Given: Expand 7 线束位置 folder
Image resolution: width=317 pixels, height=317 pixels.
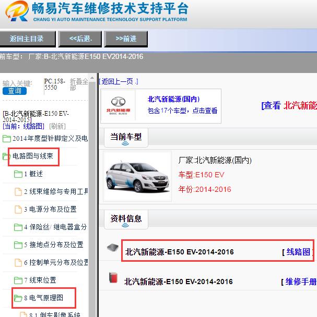Looking at the screenshot, I should 40,280.
